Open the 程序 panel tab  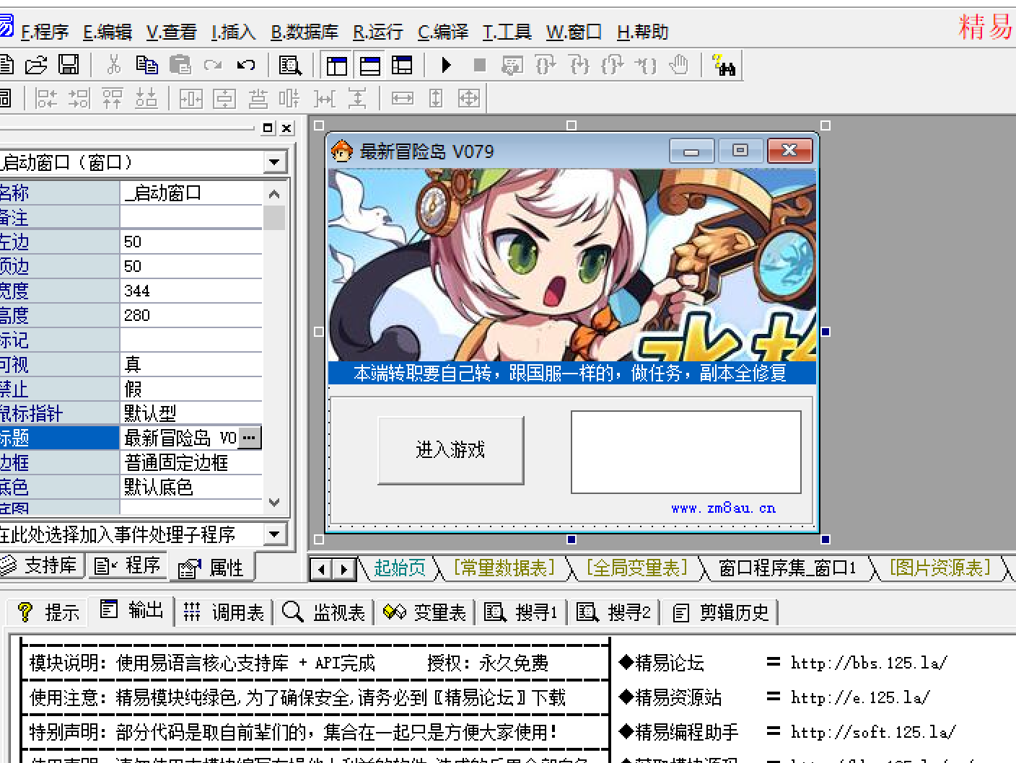[x=128, y=565]
